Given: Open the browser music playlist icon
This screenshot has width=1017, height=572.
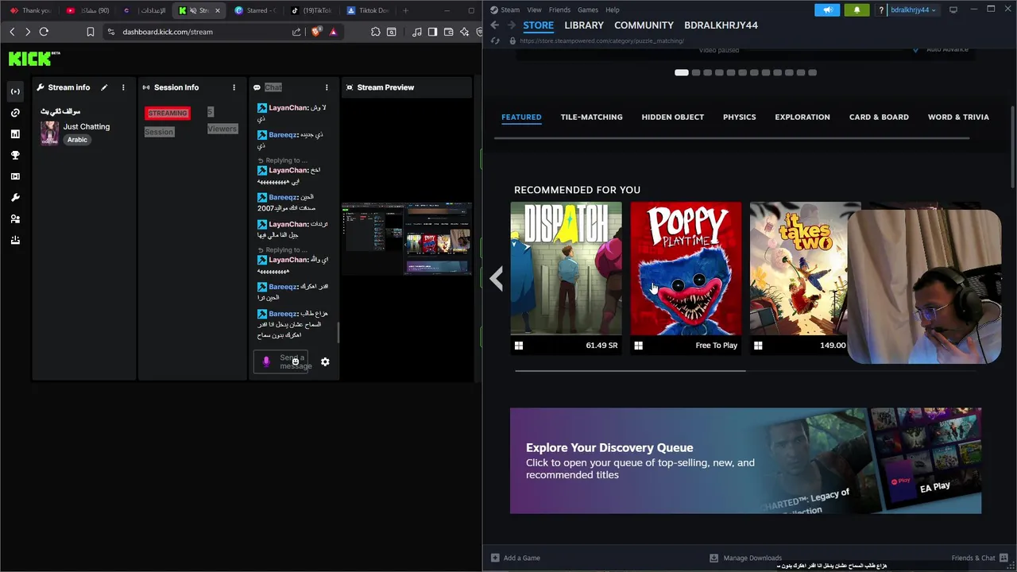Looking at the screenshot, I should pos(417,32).
